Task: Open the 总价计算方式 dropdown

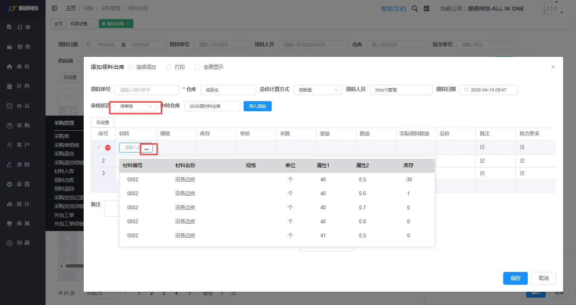Action: coord(318,90)
